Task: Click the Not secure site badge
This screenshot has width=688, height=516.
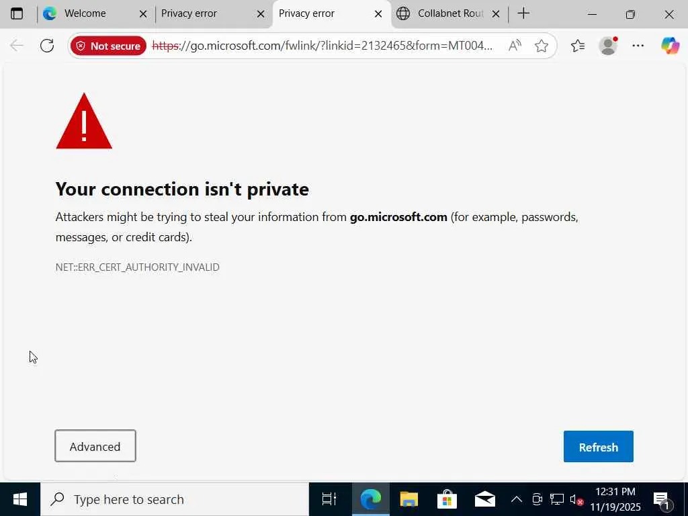Action: 108,46
